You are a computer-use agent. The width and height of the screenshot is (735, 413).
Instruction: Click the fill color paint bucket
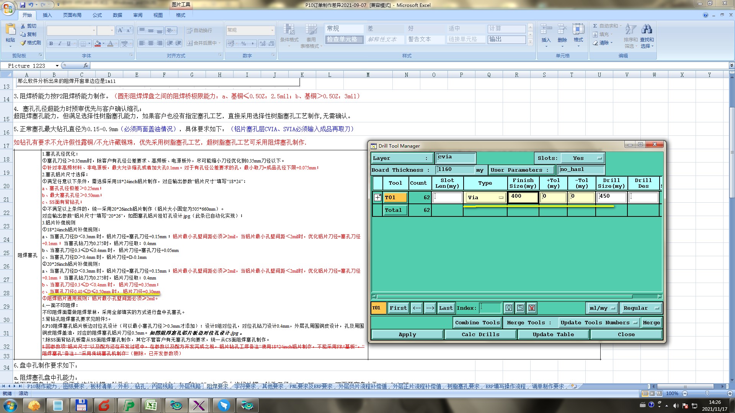click(x=98, y=44)
